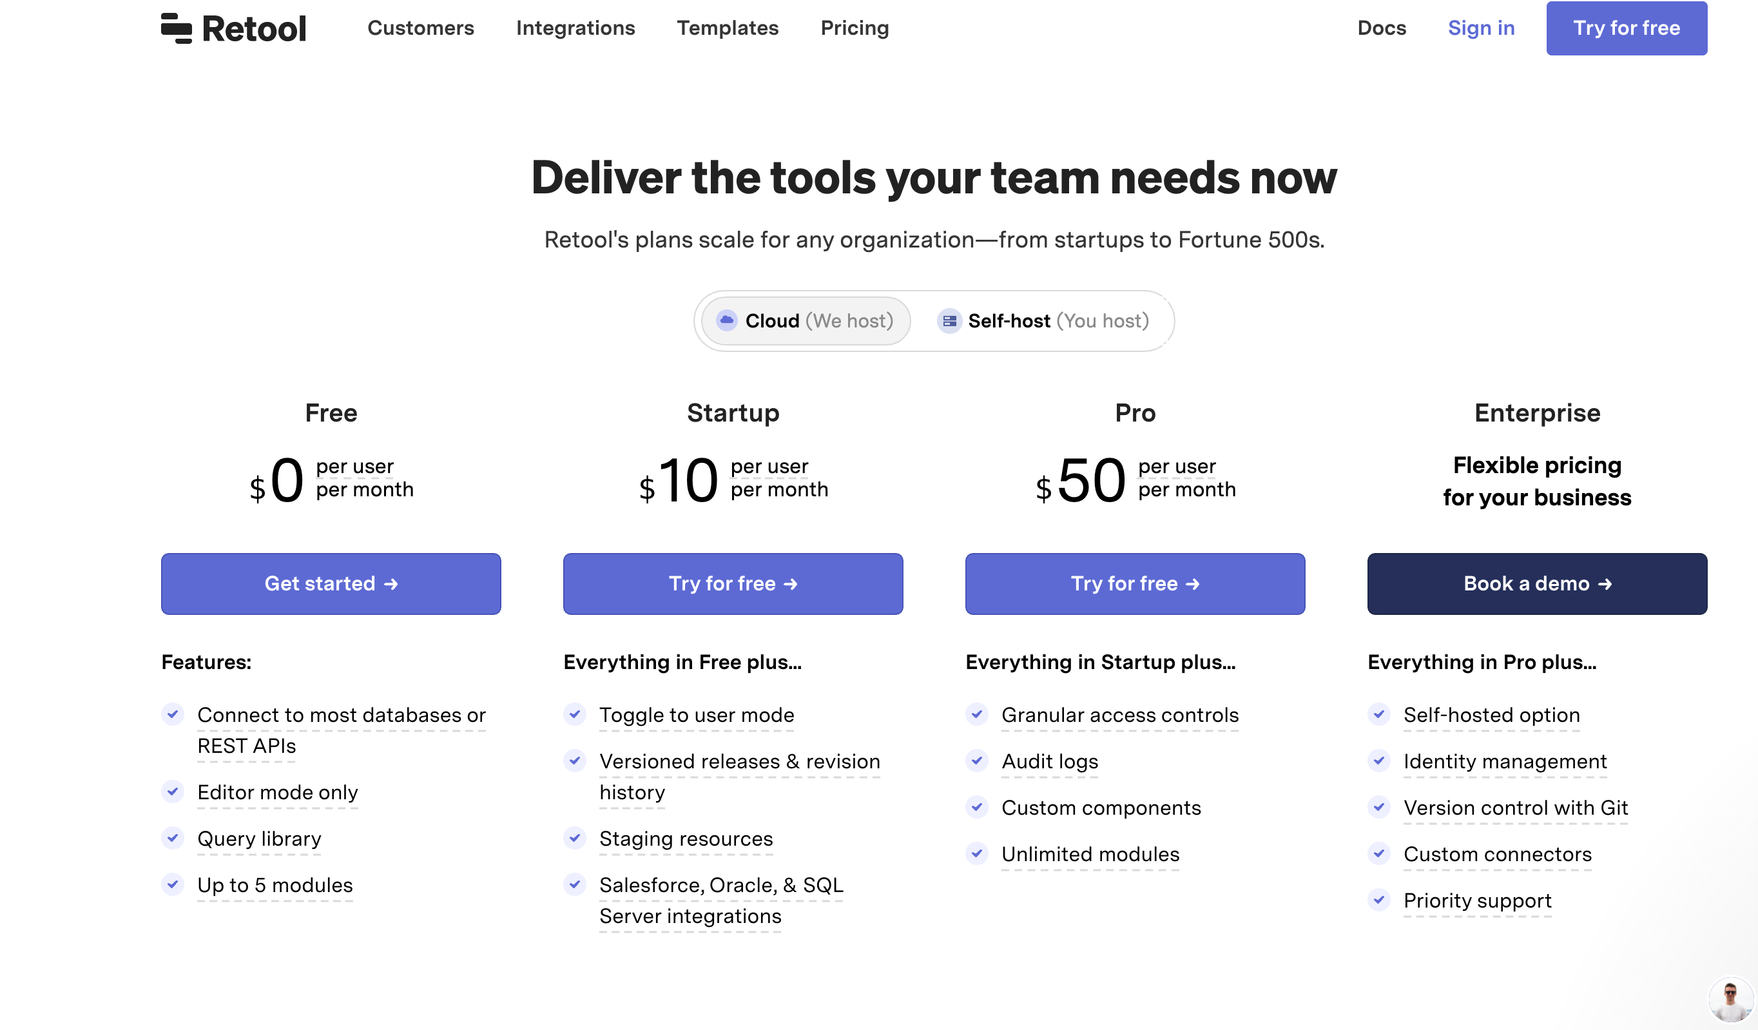Open the Templates menu item
This screenshot has height=1030, width=1758.
pos(728,28)
